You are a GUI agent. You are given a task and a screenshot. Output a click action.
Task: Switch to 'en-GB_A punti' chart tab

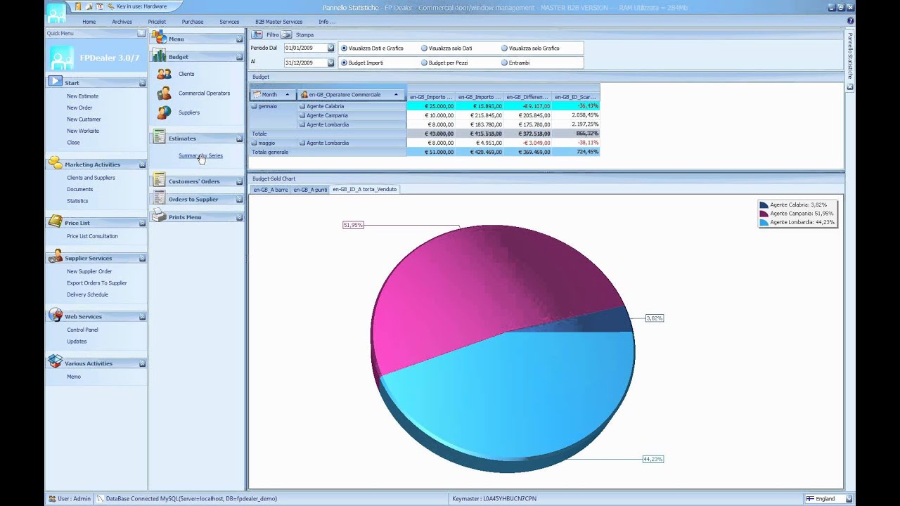(310, 190)
